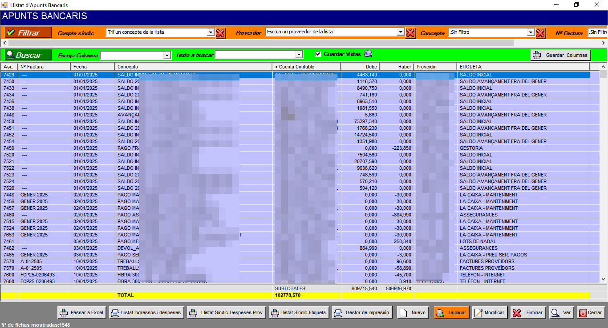Viewport: 608px width, 328px height.
Task: Sort by the Fecha column header
Action: (93, 67)
